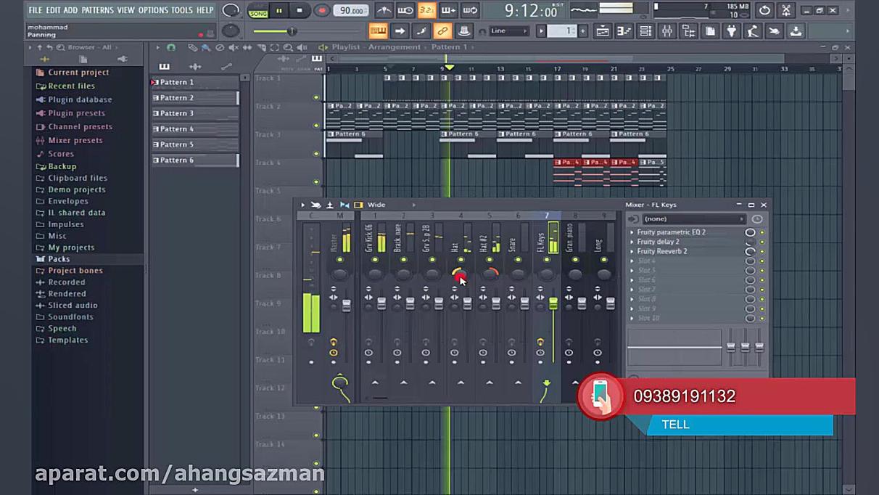Click the playlist magnet snap icon
This screenshot has height=495, width=879.
click(171, 47)
